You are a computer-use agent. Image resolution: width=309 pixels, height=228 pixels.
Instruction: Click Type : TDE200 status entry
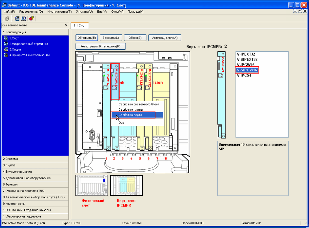tap(72, 223)
